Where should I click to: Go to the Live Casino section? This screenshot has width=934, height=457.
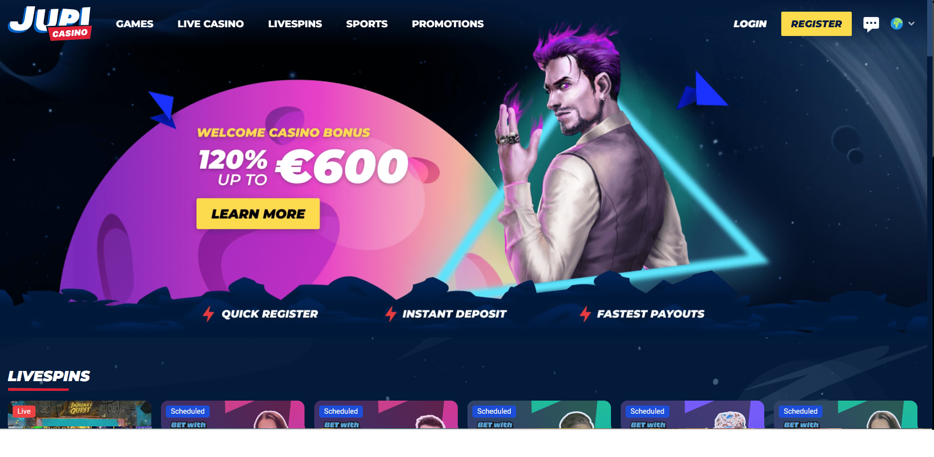pyautogui.click(x=211, y=24)
